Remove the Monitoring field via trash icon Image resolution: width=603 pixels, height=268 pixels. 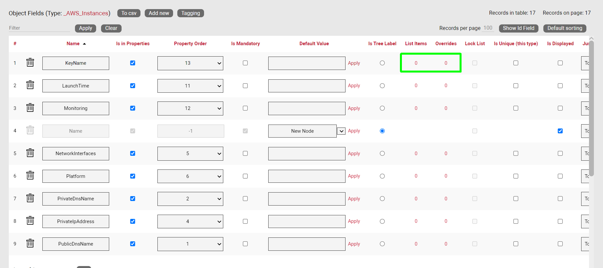(30, 108)
